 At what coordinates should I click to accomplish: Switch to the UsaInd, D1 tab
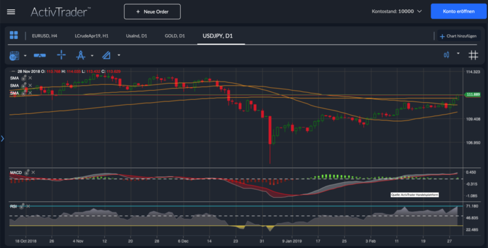pos(136,36)
